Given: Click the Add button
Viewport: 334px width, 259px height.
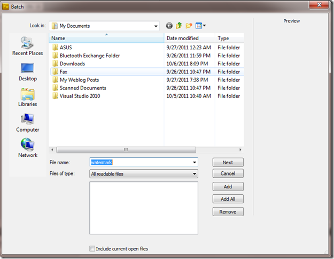Looking at the screenshot, I should pos(228,187).
